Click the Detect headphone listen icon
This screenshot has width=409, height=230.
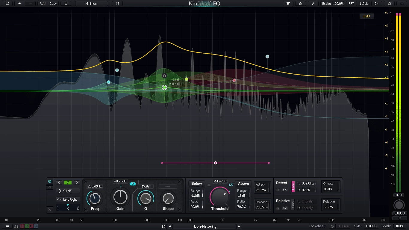[x=278, y=190]
